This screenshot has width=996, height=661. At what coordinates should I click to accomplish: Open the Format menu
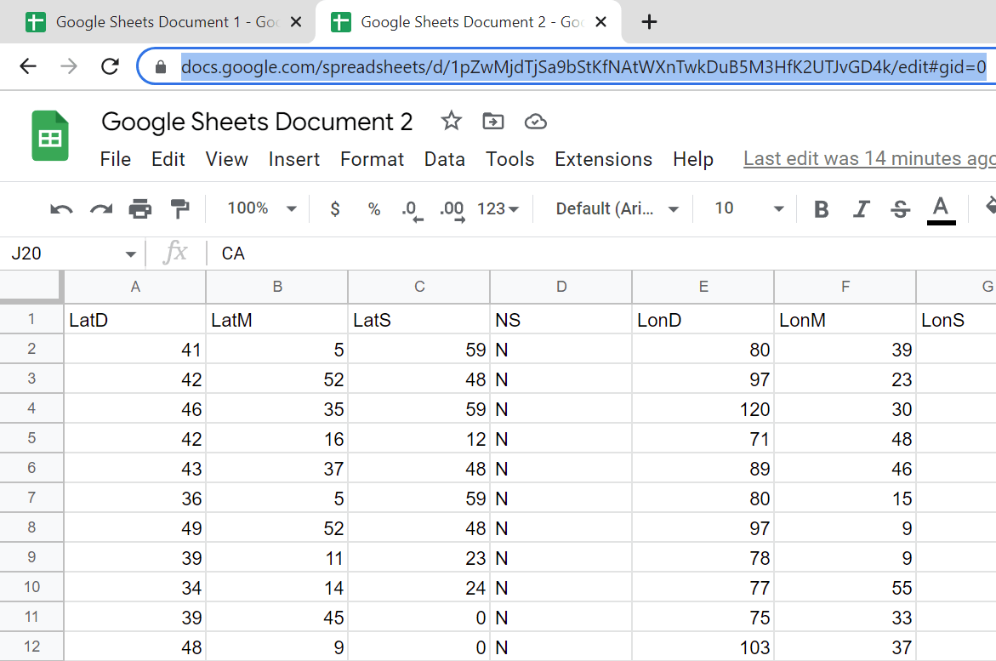373,159
